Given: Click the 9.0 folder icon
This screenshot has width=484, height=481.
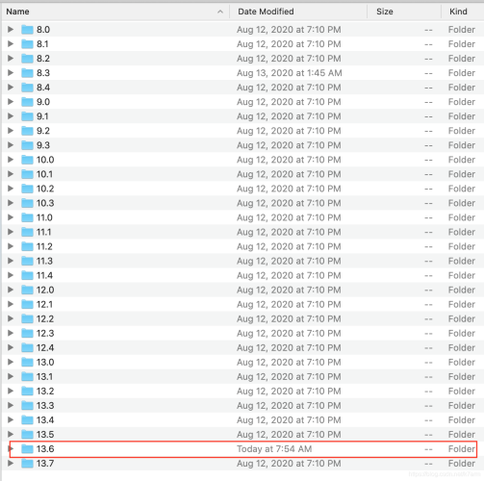Looking at the screenshot, I should point(27,102).
